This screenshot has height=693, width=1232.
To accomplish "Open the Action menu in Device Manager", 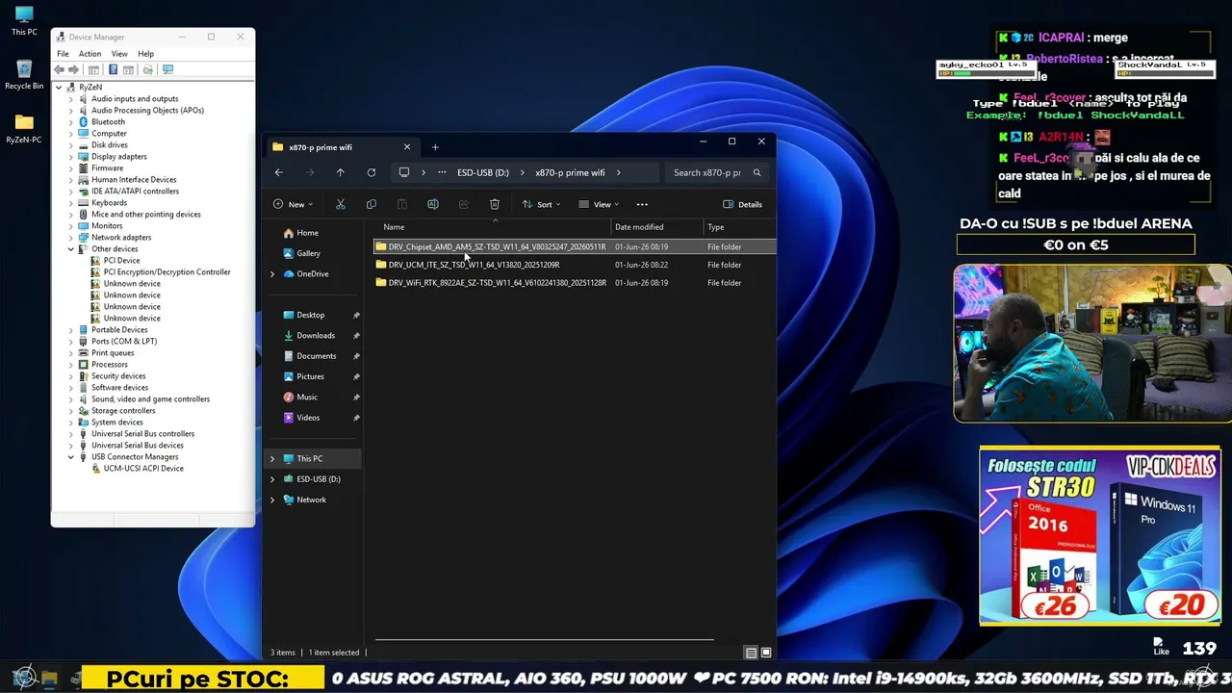I will (90, 54).
